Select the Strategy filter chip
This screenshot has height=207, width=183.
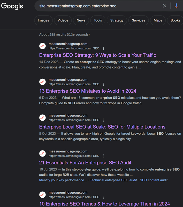117,20
